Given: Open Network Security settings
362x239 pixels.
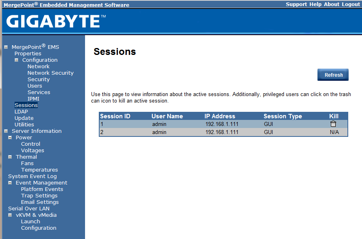Looking at the screenshot, I should point(51,73).
